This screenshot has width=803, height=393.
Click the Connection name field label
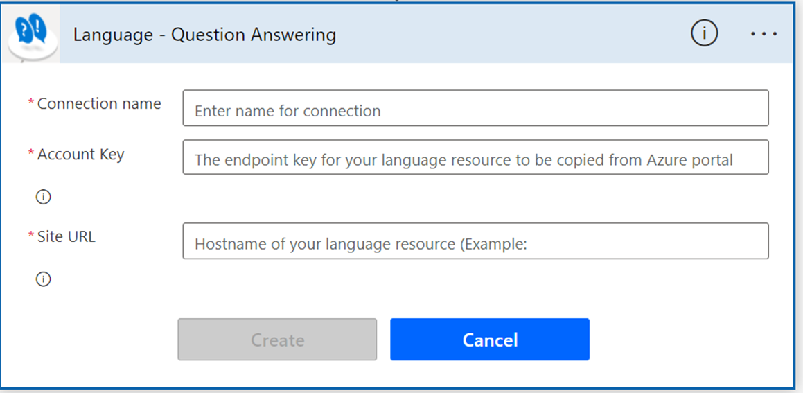[99, 104]
